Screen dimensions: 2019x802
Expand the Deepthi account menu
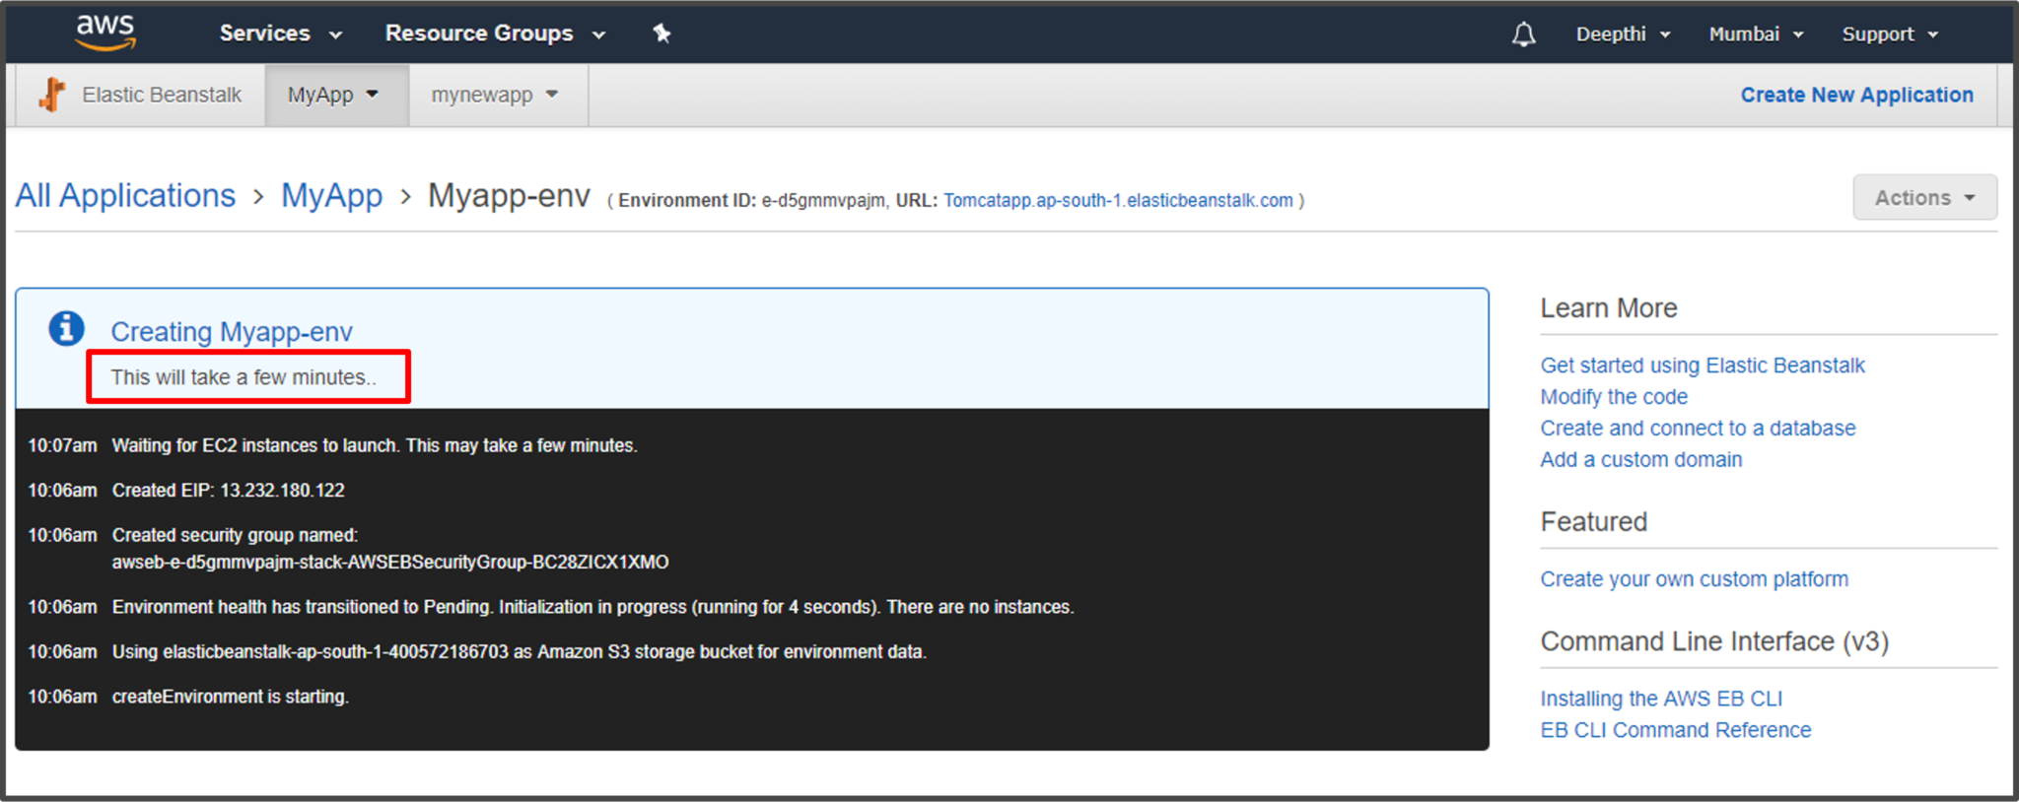click(x=1623, y=34)
